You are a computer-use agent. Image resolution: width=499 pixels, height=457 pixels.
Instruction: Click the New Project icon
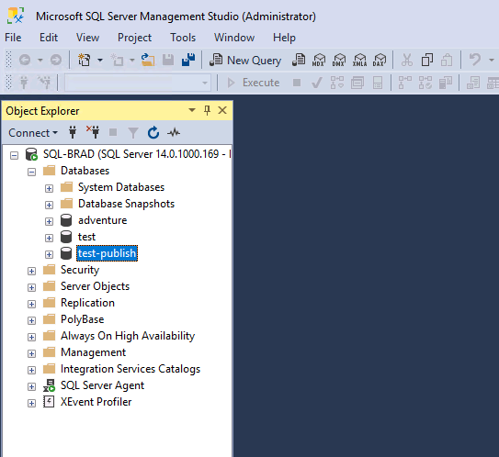click(85, 60)
